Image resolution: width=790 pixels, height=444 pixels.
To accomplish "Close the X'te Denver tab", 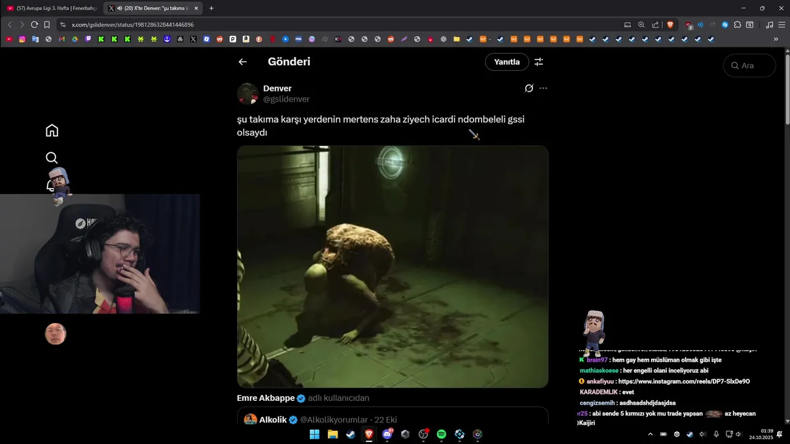I will pyautogui.click(x=196, y=8).
